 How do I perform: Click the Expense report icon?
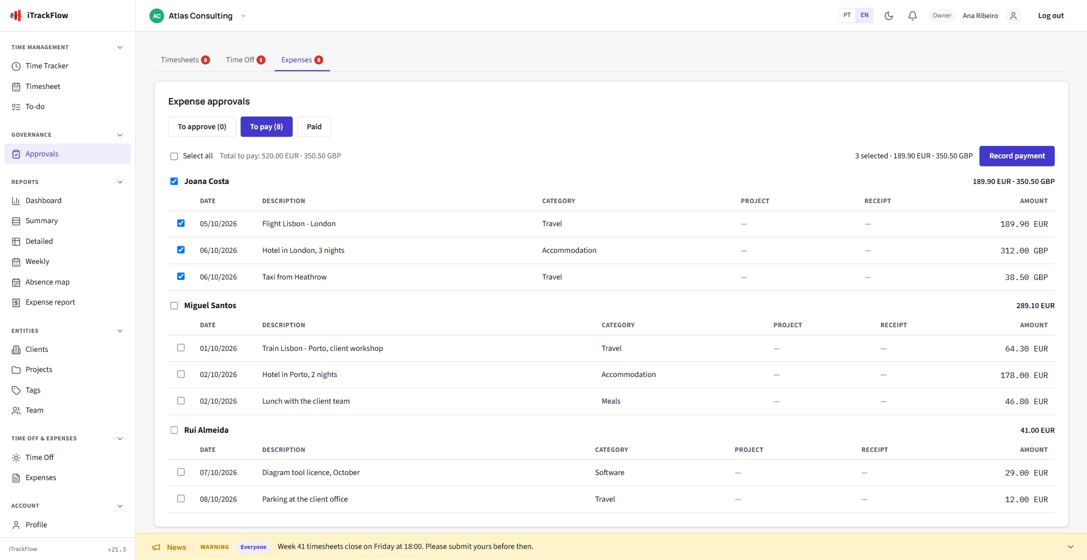click(16, 303)
